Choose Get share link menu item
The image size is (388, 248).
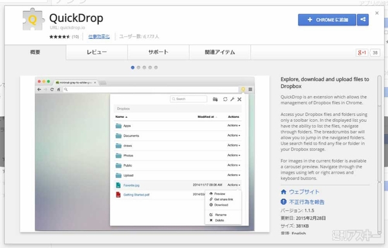click(x=221, y=199)
